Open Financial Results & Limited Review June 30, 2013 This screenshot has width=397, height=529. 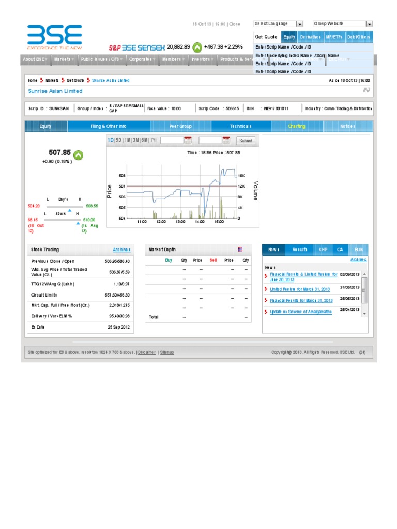point(303,277)
